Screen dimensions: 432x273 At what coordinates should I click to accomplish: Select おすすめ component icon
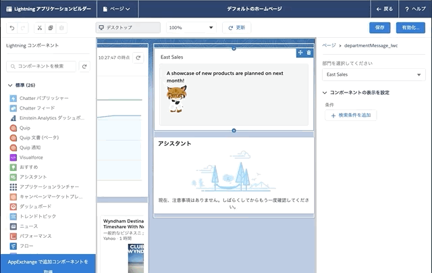tap(13, 167)
